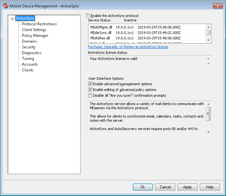Click the description text scrollbar thumb
Screen dimensions: 226x196
pos(208,114)
